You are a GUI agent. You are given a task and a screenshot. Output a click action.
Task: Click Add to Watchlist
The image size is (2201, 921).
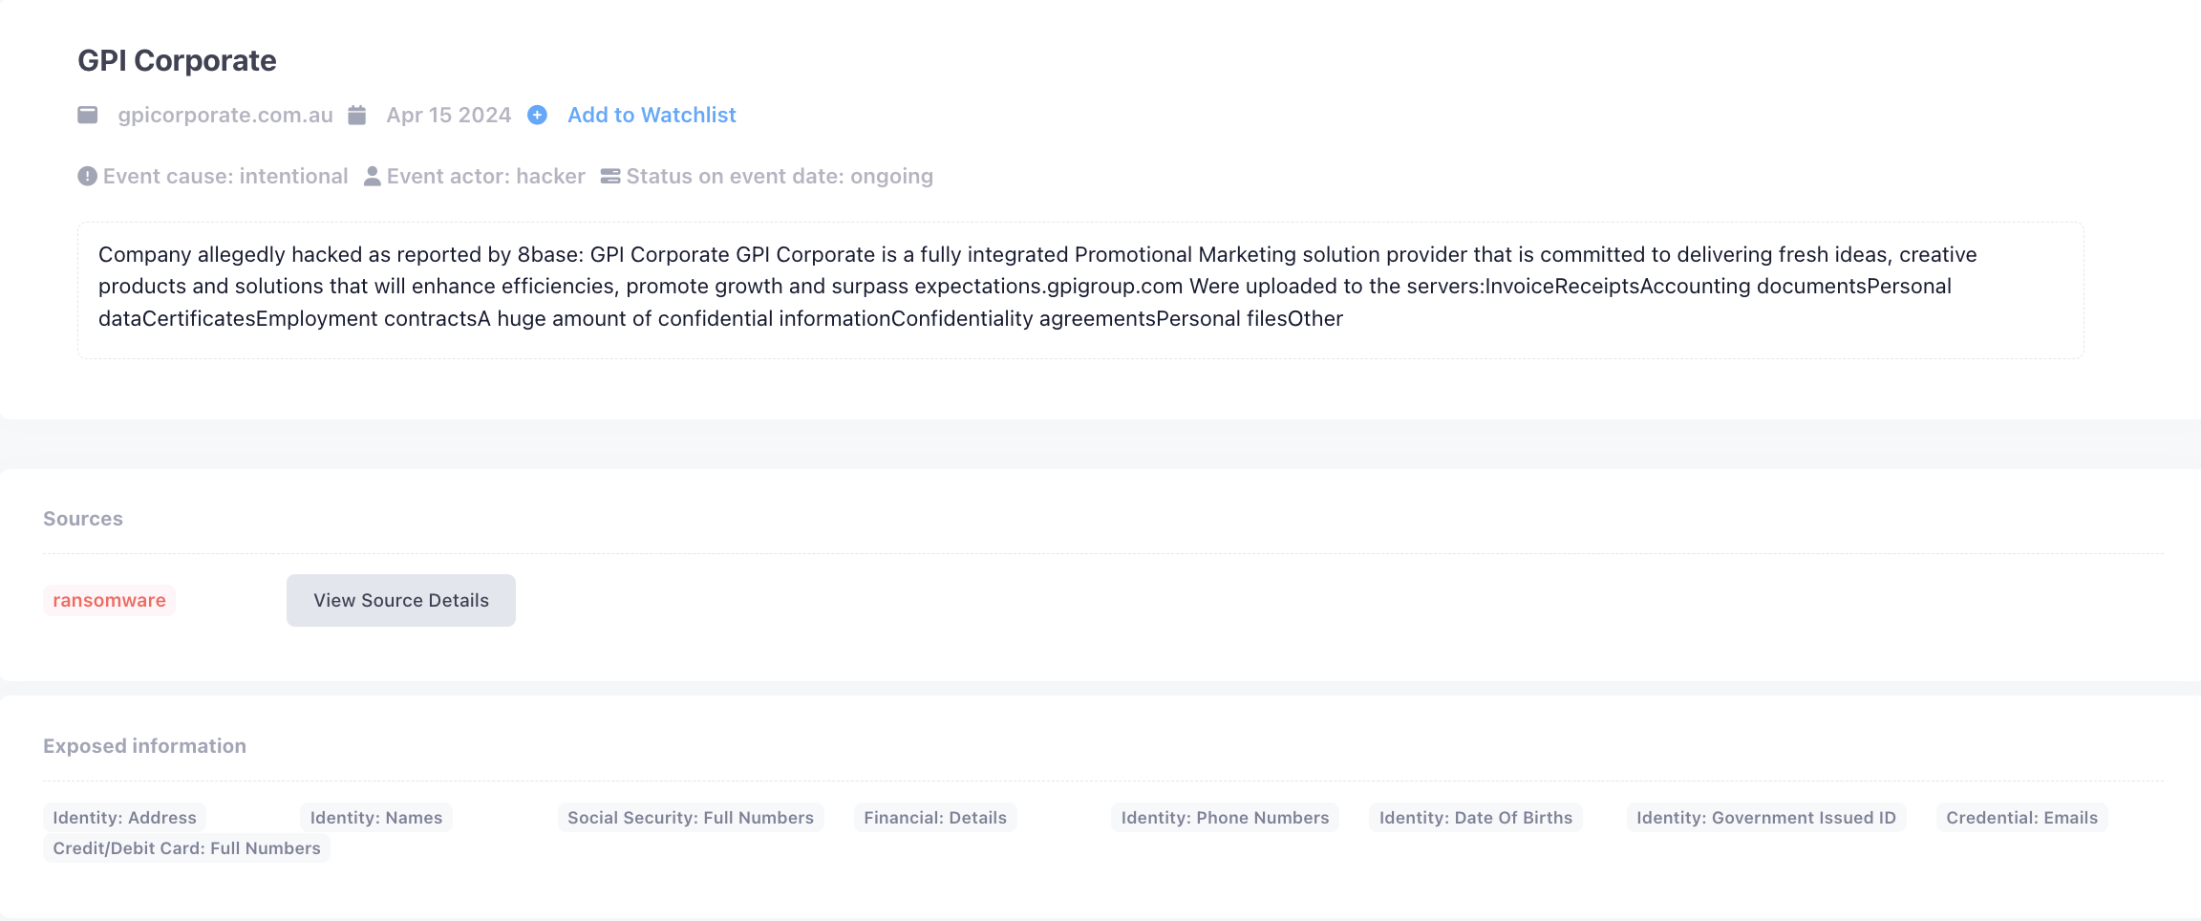651,114
